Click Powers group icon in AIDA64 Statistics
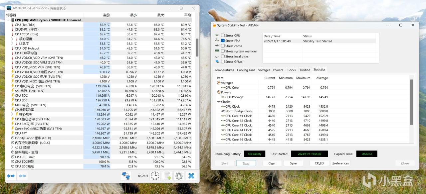 click(219, 92)
